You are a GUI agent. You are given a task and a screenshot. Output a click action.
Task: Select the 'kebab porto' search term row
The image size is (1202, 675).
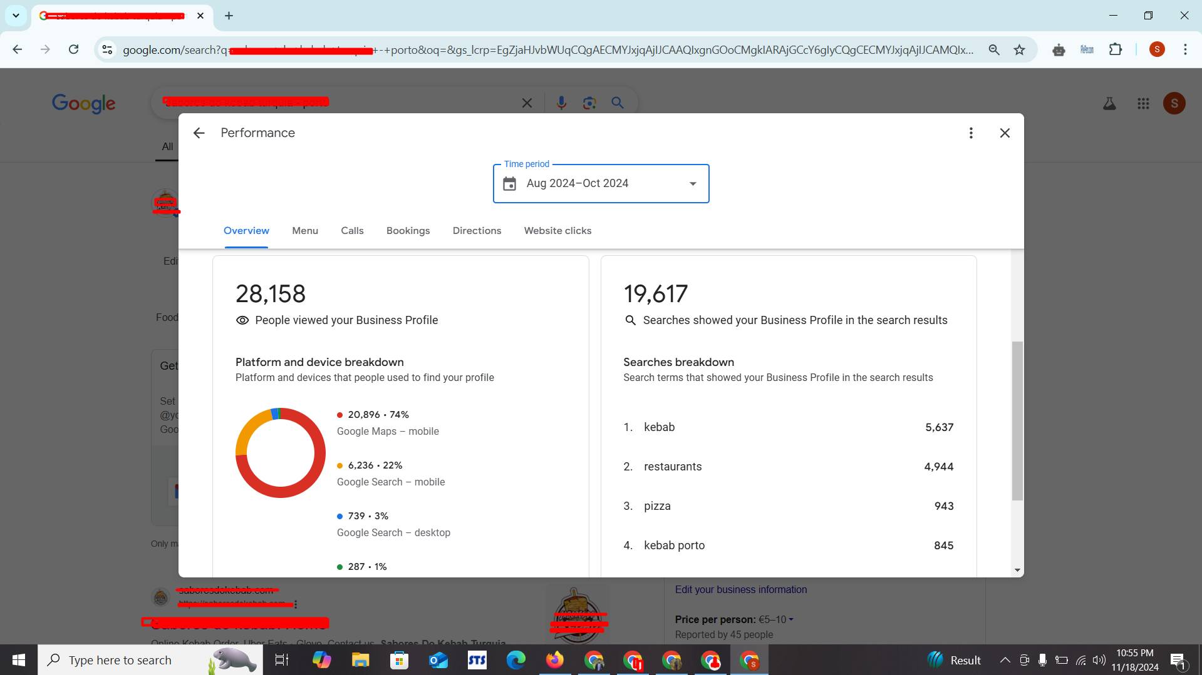788,546
